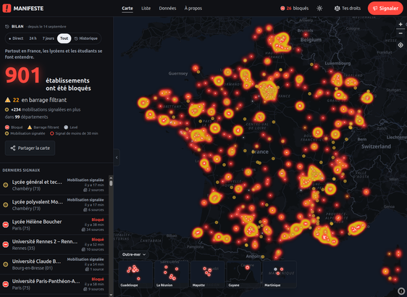Open the Carte tab

point(127,8)
